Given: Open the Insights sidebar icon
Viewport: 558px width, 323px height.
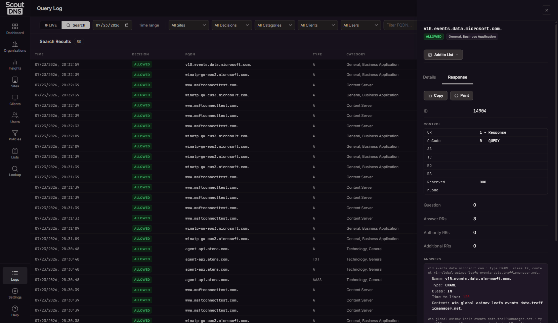Looking at the screenshot, I should click(x=15, y=64).
